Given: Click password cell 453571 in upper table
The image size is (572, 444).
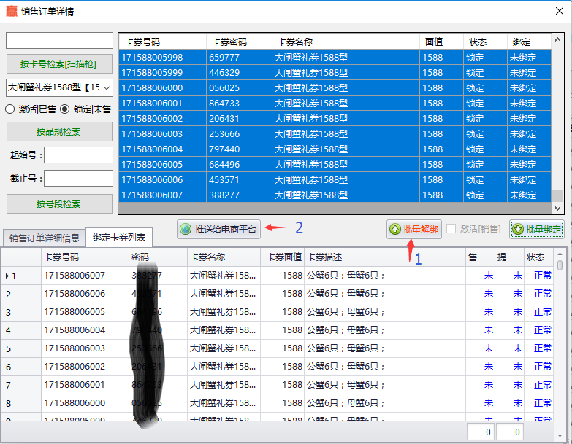Looking at the screenshot, I should (240, 180).
